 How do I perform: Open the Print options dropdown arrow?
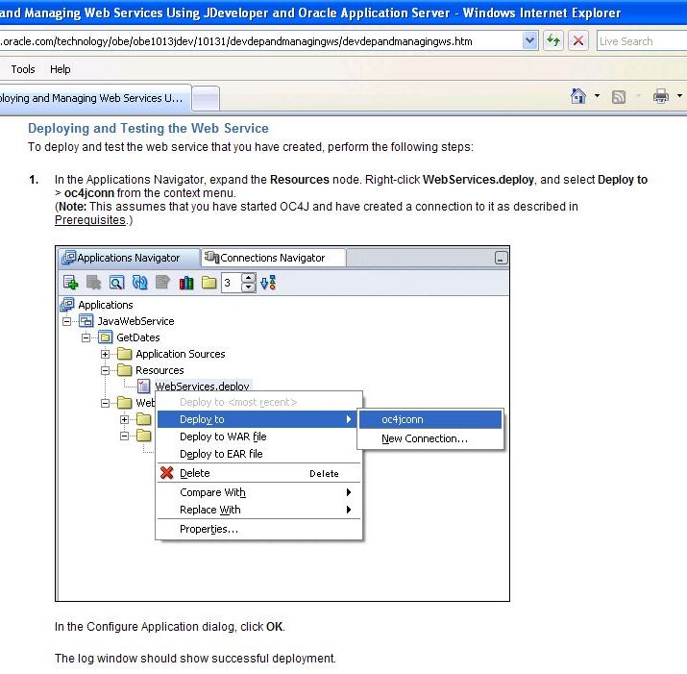pyautogui.click(x=679, y=95)
